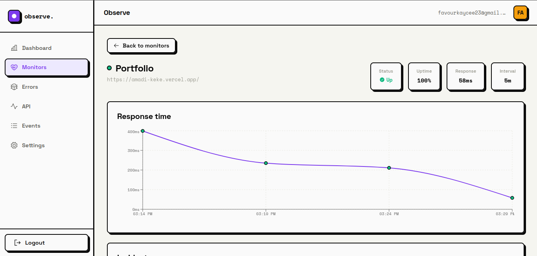
Task: Select Monitors in the sidebar
Action: (x=47, y=67)
